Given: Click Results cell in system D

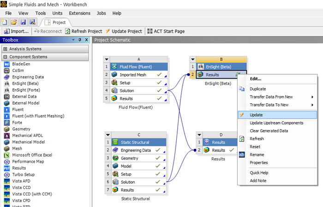Looking at the screenshot, I should [220, 150].
